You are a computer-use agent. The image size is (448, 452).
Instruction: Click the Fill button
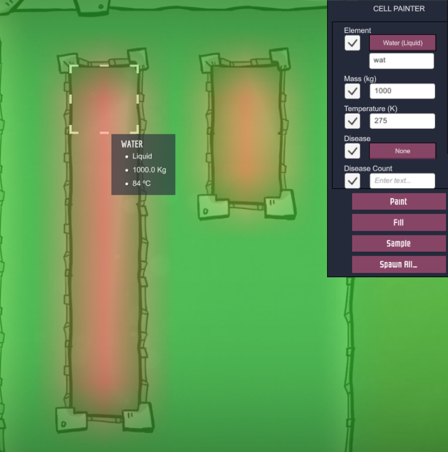tap(399, 222)
